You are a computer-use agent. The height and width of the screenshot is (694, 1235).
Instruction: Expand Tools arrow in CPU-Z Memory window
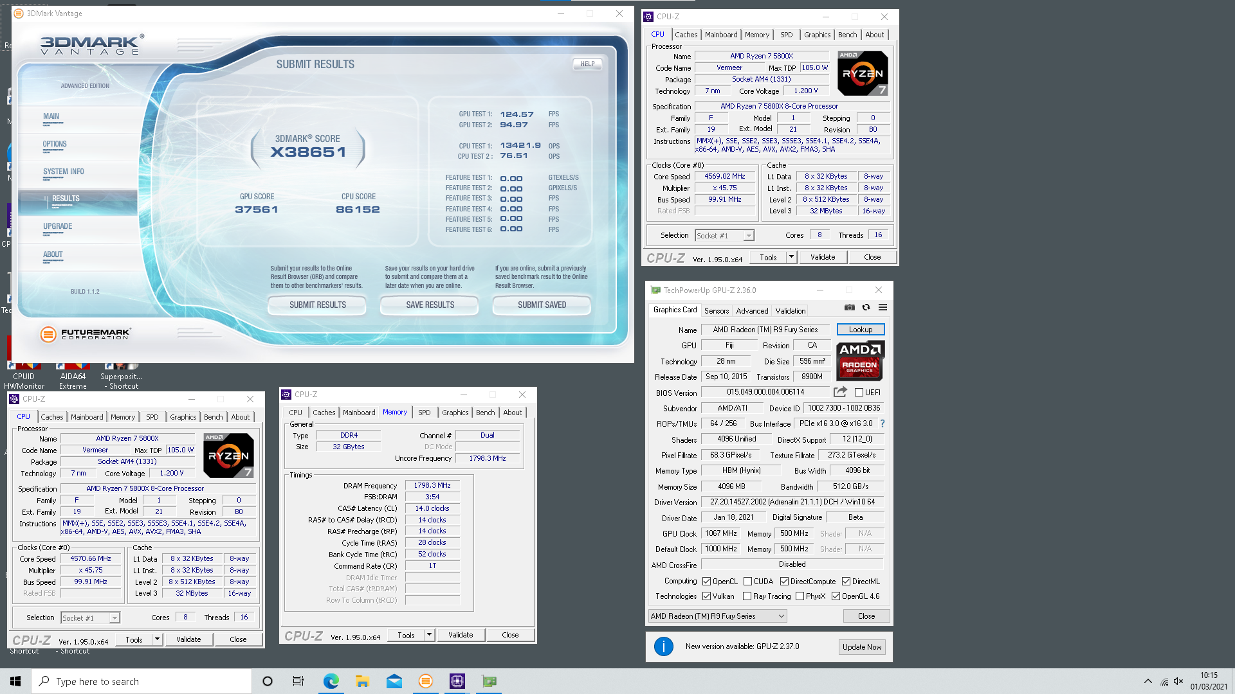[429, 635]
